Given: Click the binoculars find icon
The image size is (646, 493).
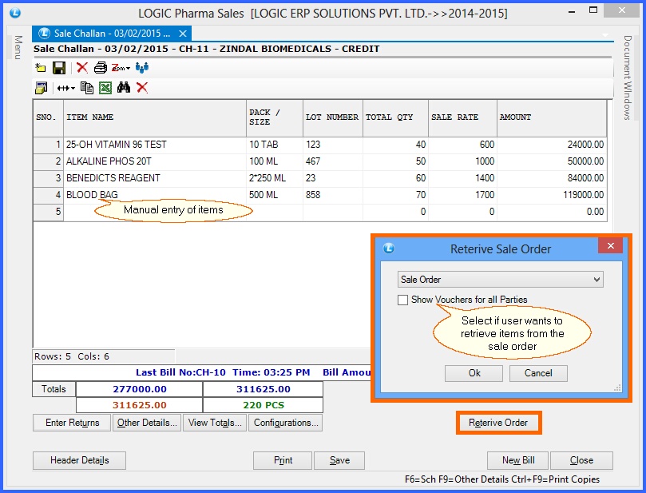Looking at the screenshot, I should coord(124,87).
